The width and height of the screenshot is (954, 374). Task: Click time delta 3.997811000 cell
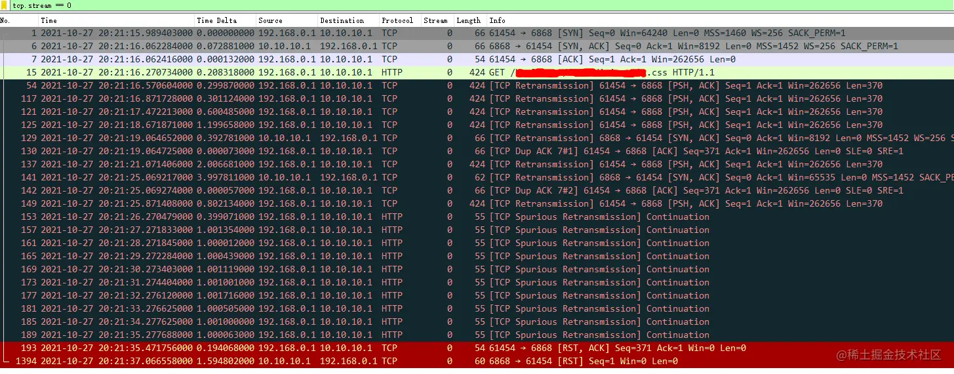click(x=225, y=177)
